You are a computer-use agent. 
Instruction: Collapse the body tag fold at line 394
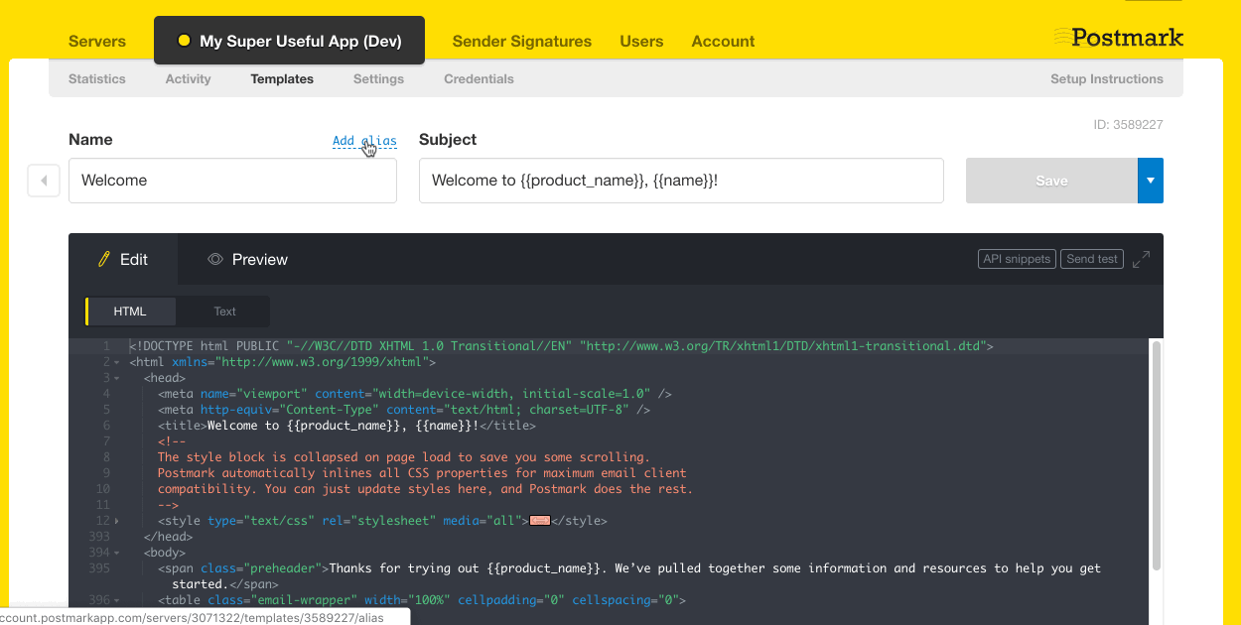point(117,553)
